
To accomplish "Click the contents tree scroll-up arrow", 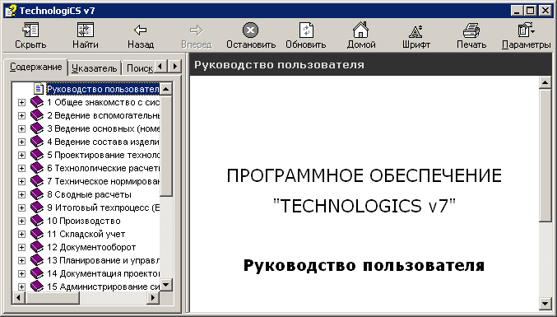I will (x=166, y=89).
